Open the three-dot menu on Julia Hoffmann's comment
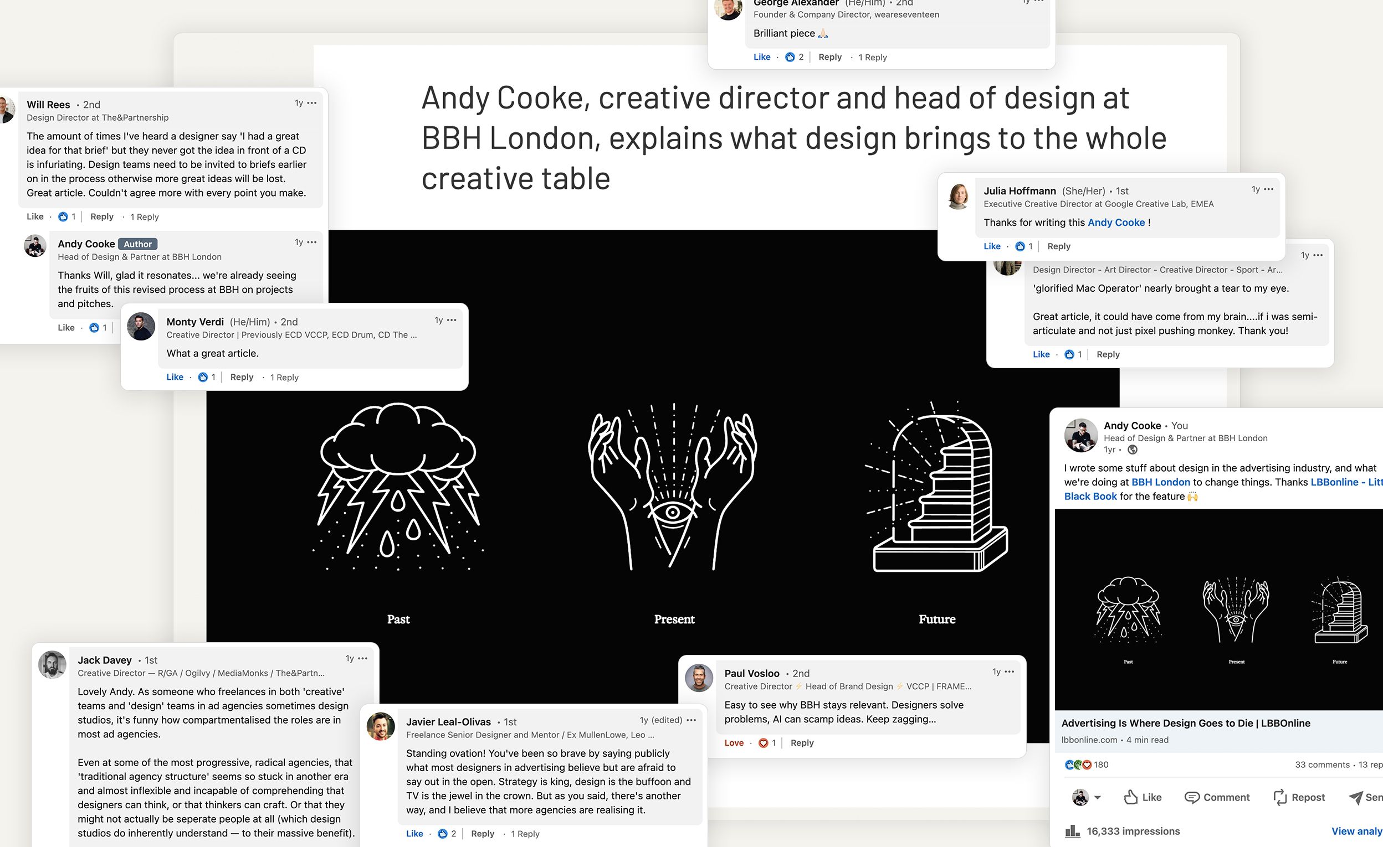 point(1268,189)
